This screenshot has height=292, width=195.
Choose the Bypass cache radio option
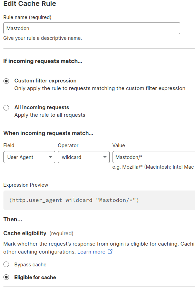6,264
